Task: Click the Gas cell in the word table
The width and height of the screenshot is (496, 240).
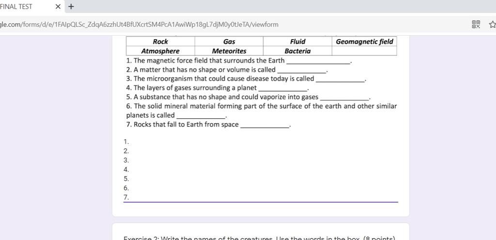Action: [x=229, y=42]
